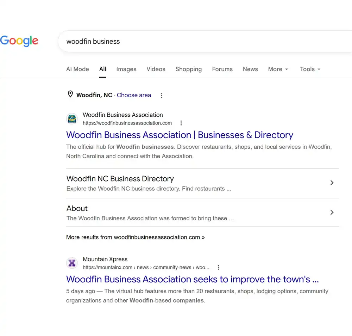Click the woodfinbusinessassociation.com URL text

point(127,123)
